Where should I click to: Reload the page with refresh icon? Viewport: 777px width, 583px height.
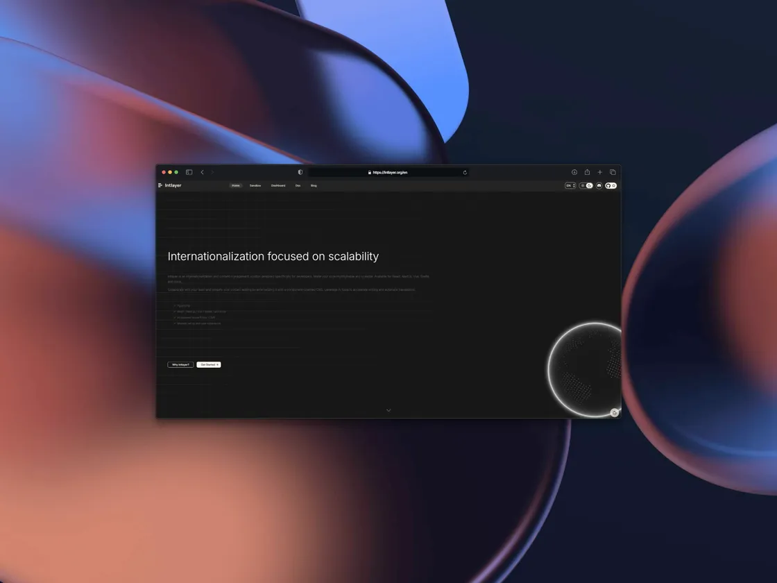tap(465, 173)
